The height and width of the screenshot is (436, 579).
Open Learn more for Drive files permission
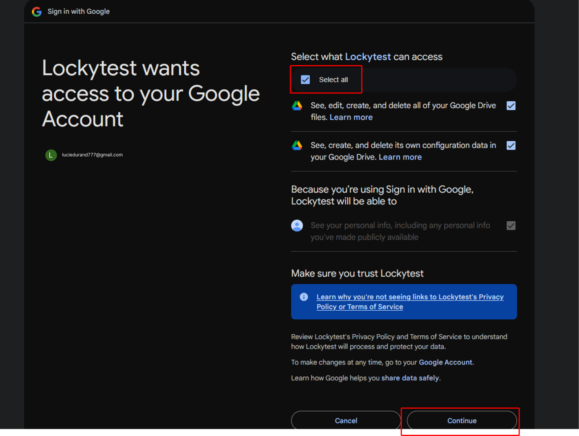[x=351, y=117]
